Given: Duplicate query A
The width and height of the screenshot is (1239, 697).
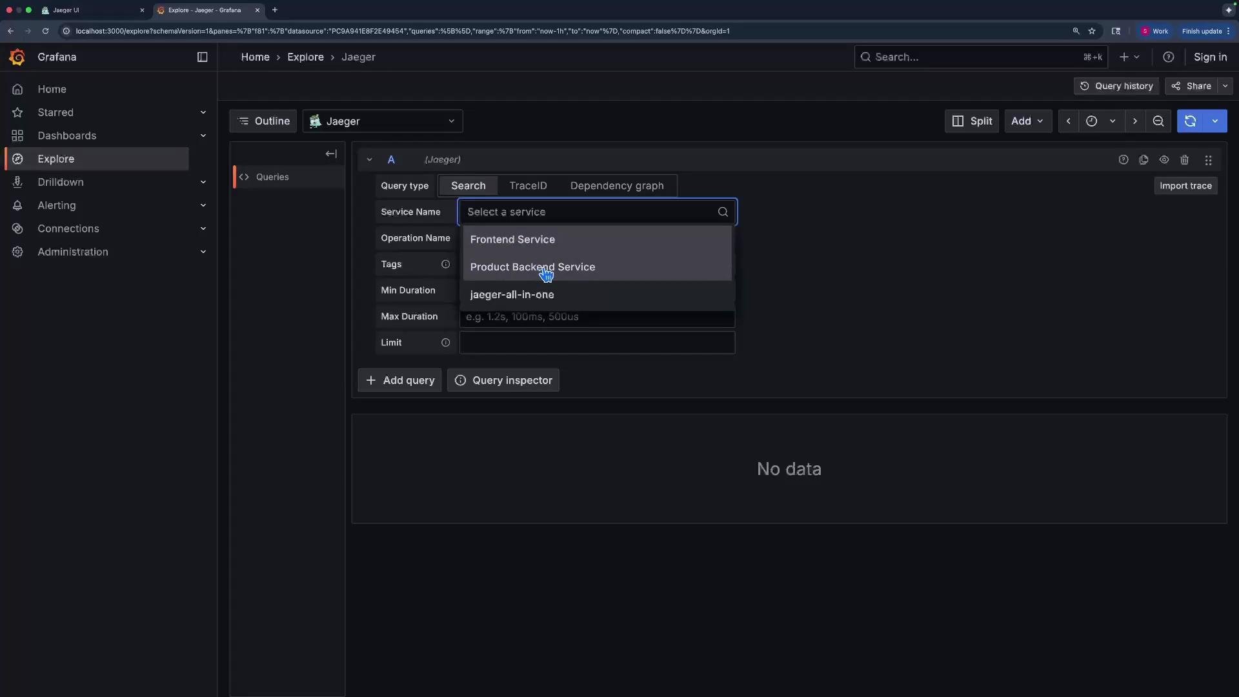Looking at the screenshot, I should click(1143, 159).
